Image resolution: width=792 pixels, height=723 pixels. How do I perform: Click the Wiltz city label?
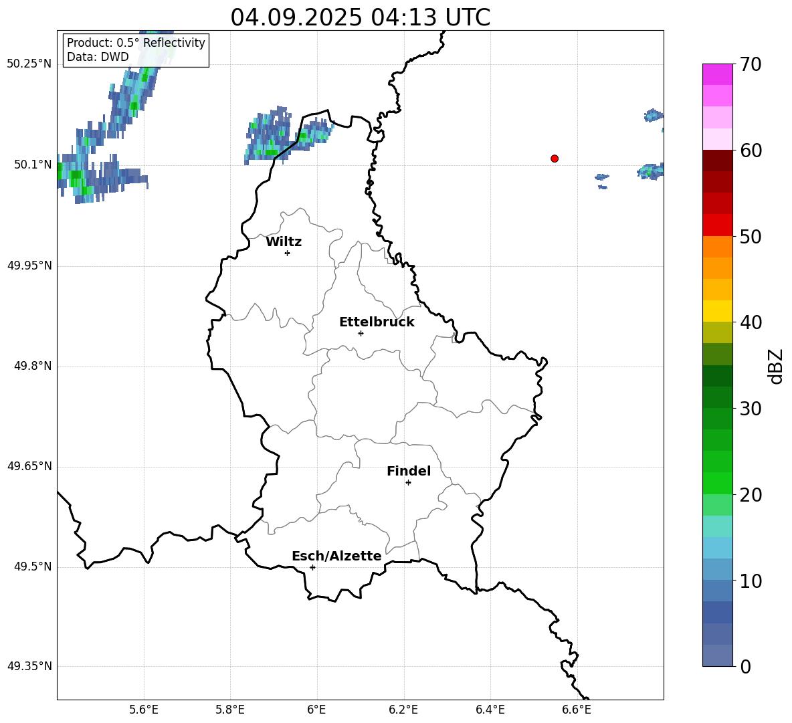coord(284,242)
